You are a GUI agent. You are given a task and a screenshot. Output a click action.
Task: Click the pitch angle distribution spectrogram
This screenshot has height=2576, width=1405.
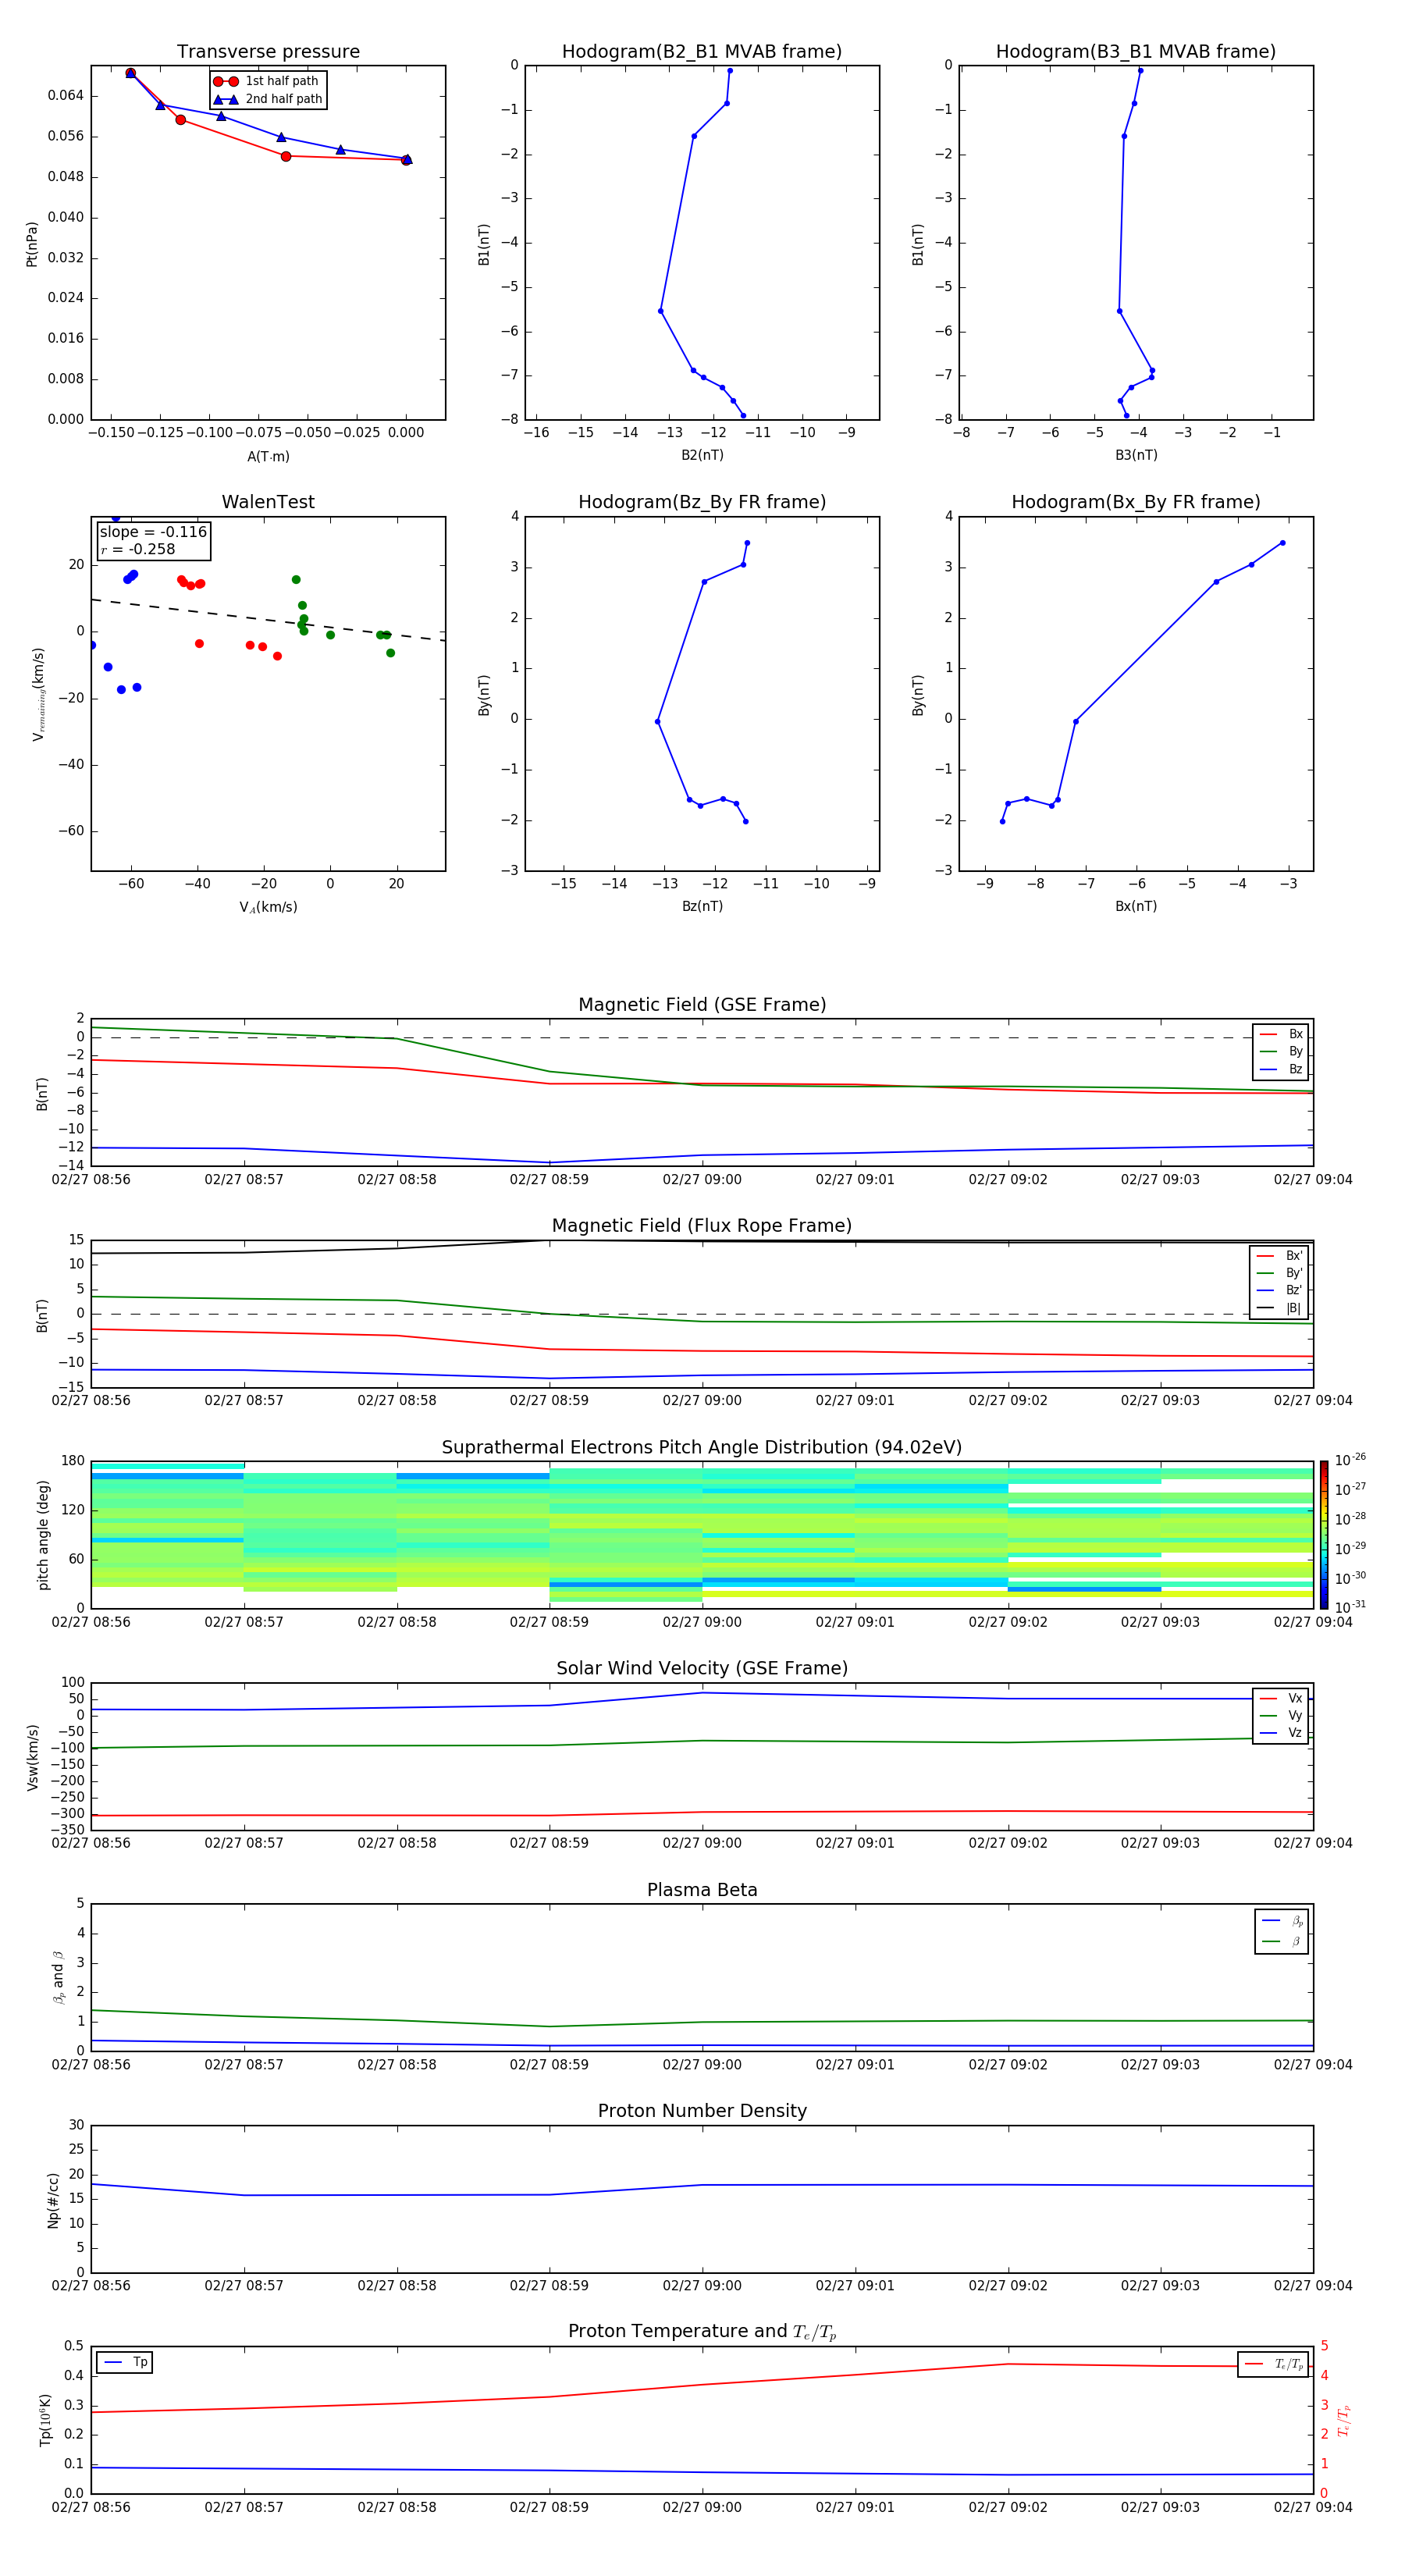click(x=702, y=1535)
